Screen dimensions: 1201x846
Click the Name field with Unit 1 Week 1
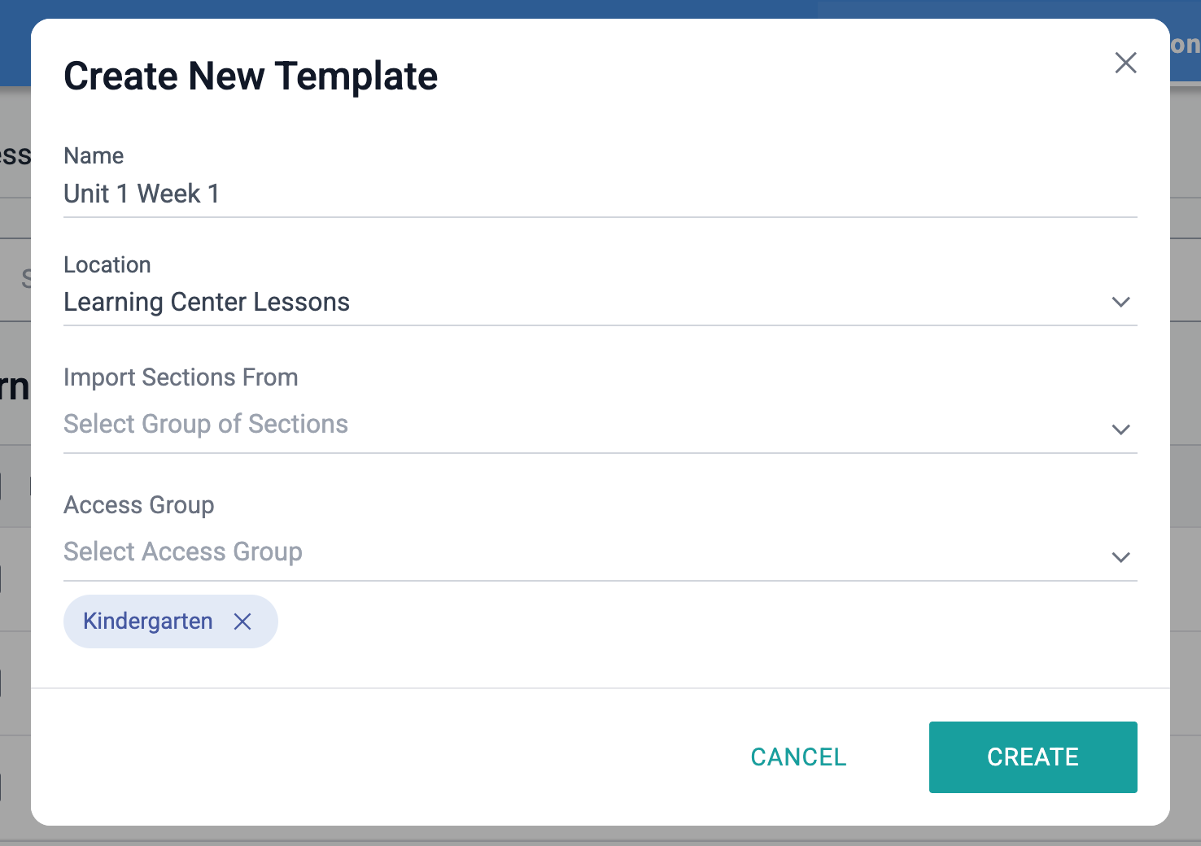(600, 194)
